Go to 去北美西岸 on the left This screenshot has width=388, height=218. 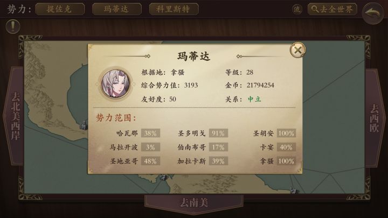14,116
